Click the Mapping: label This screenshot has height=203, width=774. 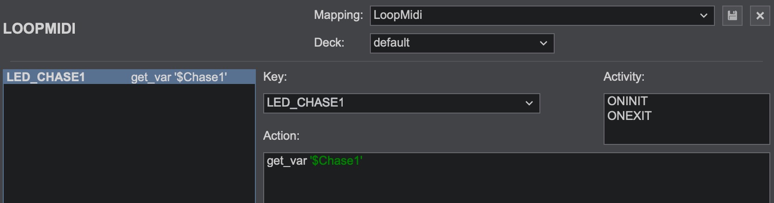coord(338,15)
